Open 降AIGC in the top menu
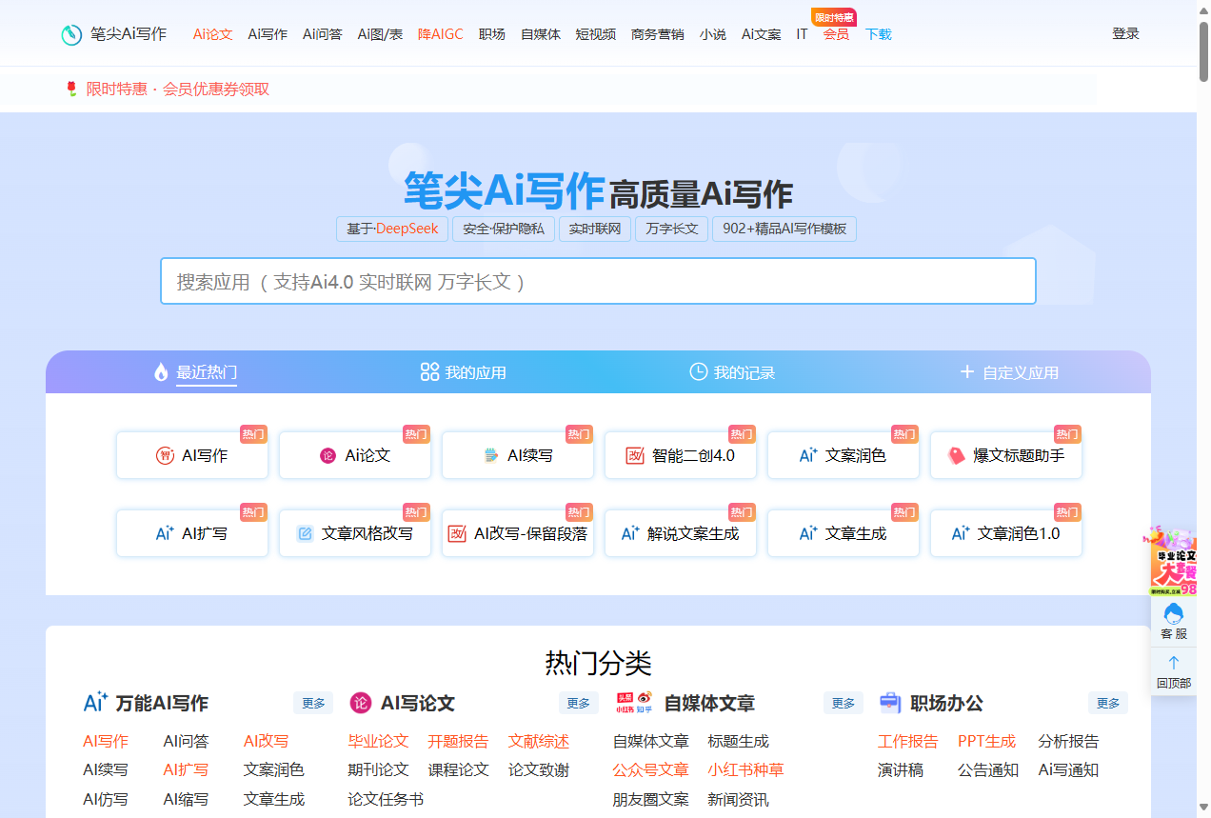The image size is (1211, 818). (440, 34)
